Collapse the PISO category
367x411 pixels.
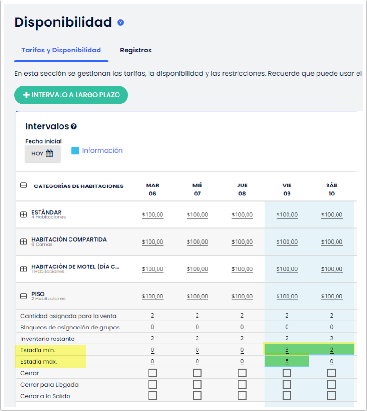pos(23,296)
